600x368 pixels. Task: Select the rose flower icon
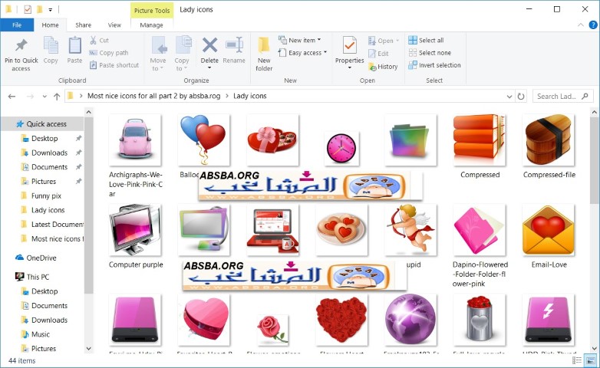[272, 329]
